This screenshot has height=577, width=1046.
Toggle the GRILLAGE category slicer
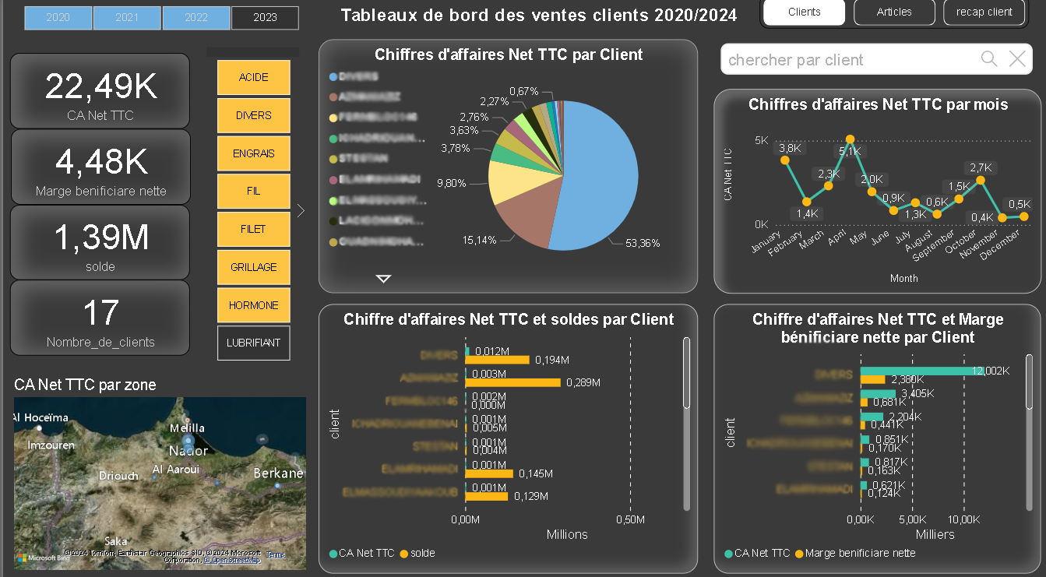pos(253,267)
